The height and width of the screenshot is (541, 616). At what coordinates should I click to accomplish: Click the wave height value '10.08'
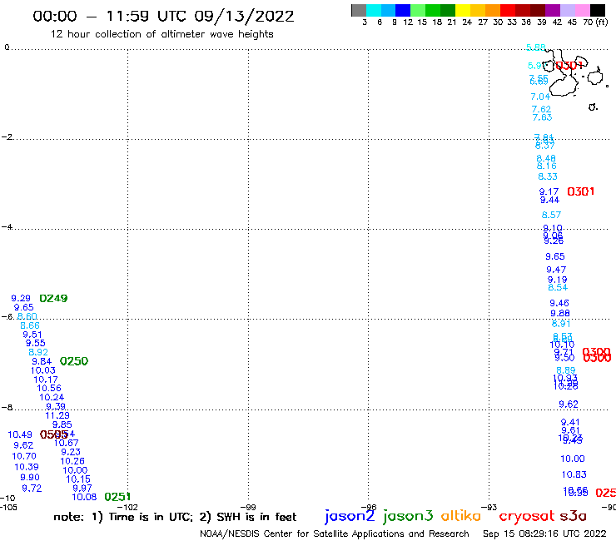(x=84, y=497)
